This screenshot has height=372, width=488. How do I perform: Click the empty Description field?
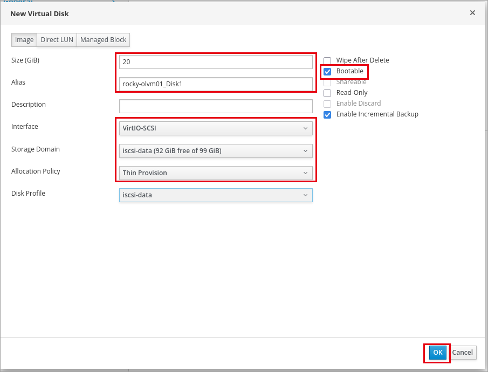coord(216,106)
